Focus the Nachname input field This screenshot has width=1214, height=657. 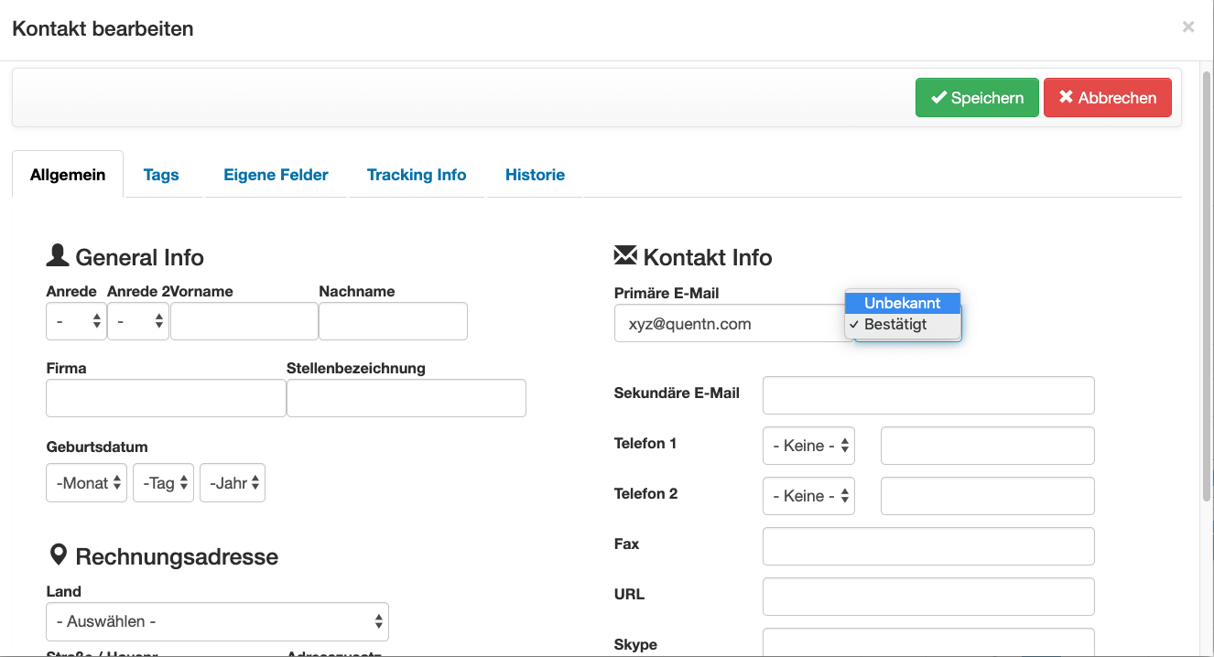pyautogui.click(x=393, y=321)
